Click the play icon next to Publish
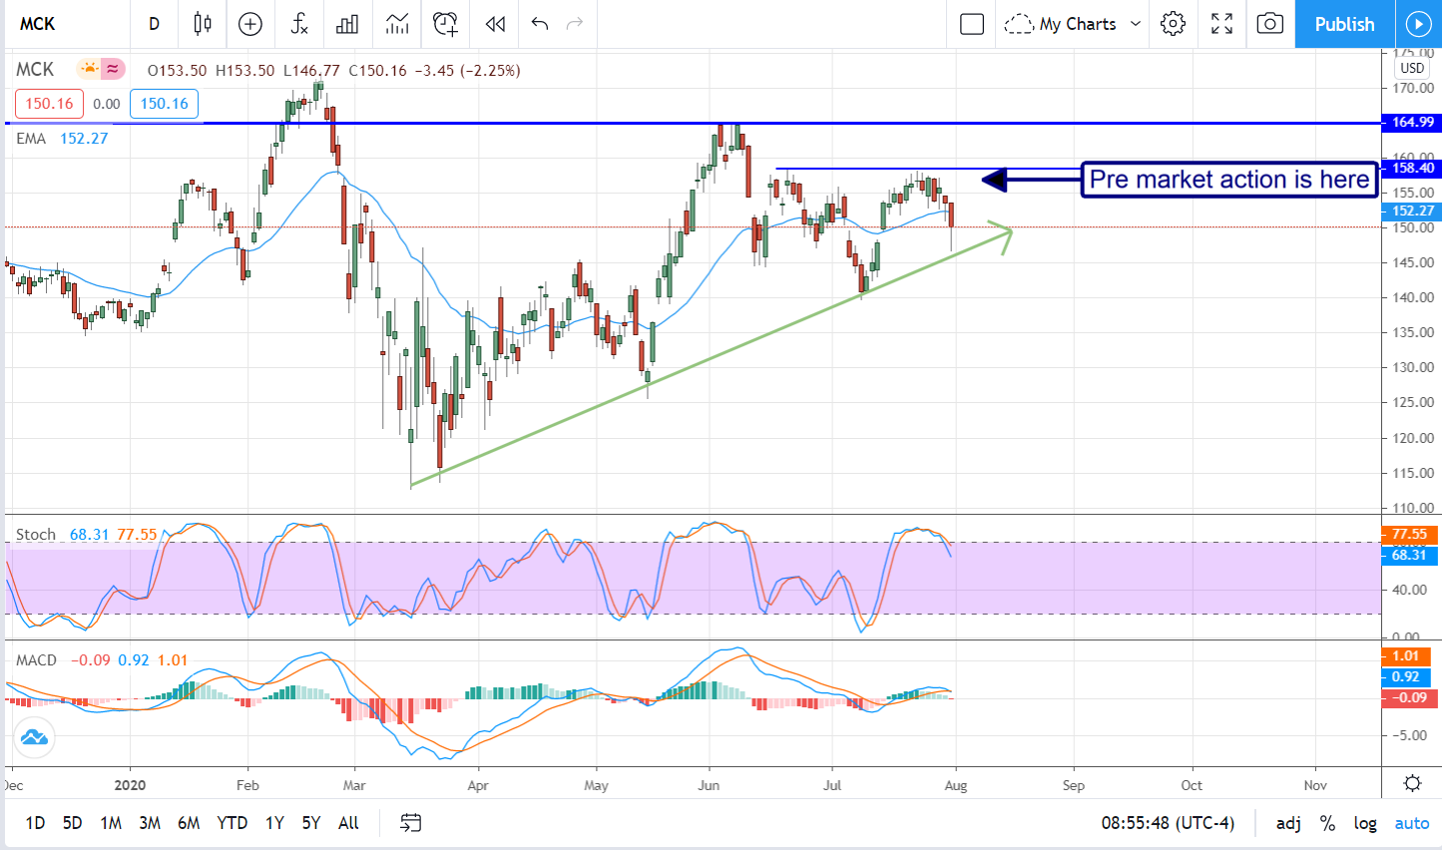This screenshot has height=850, width=1442. (1418, 24)
